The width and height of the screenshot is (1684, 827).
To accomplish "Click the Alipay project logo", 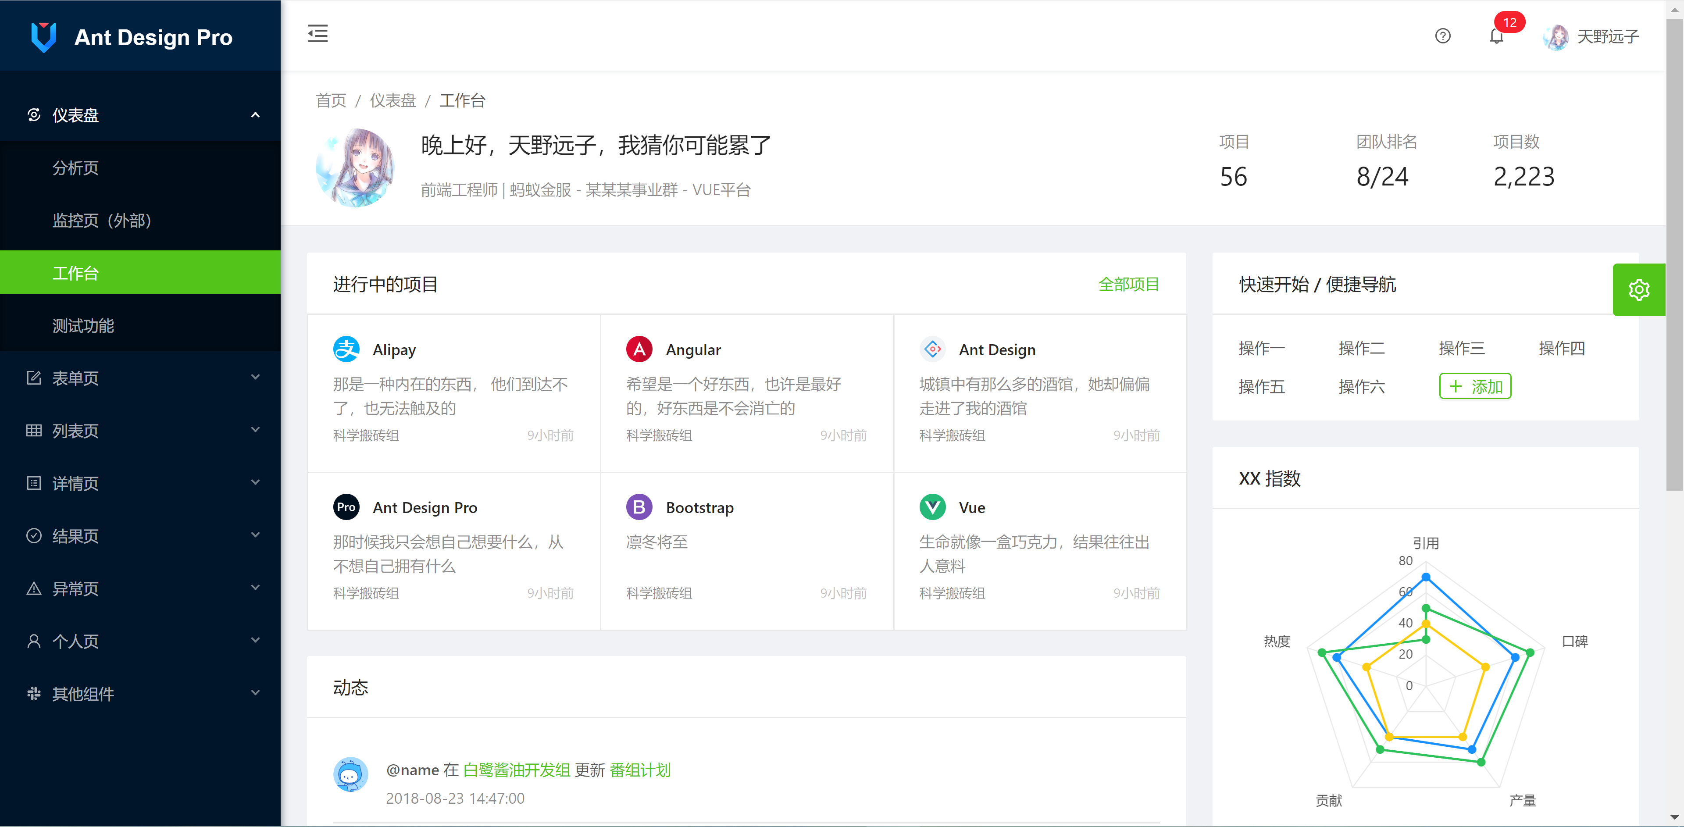I will (x=346, y=349).
